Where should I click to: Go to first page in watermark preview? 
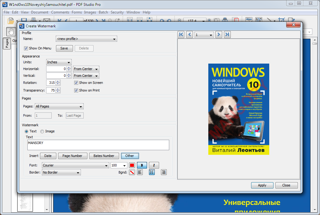[181, 34]
